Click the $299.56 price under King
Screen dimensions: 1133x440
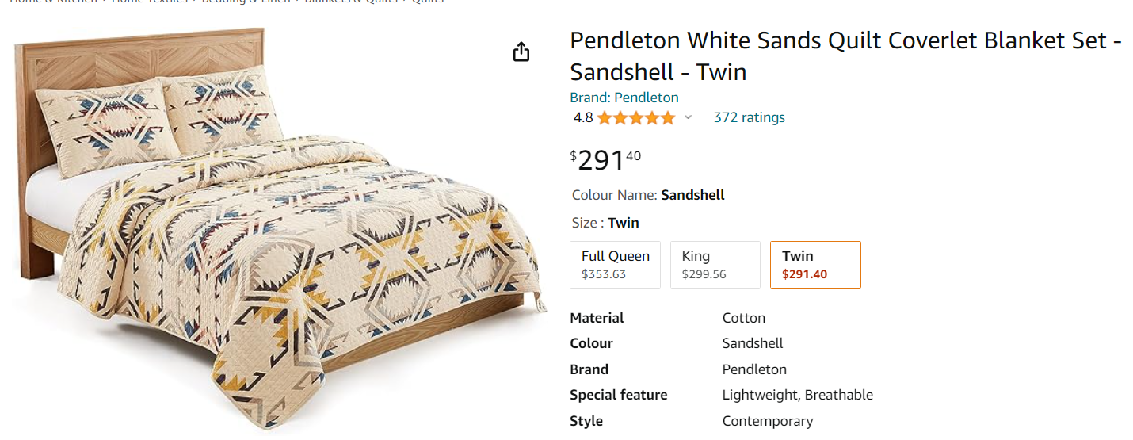pos(704,275)
